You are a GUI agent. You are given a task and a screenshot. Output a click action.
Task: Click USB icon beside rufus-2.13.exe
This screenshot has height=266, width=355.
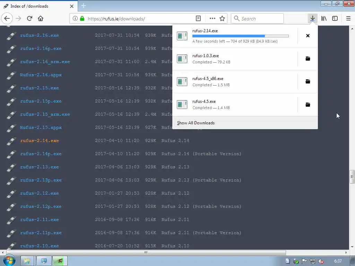click(x=11, y=168)
